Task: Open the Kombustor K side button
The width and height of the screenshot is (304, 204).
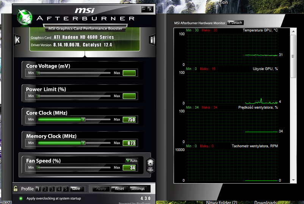Action: click(x=17, y=40)
